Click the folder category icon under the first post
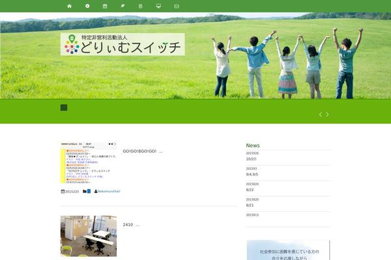 click(85, 191)
